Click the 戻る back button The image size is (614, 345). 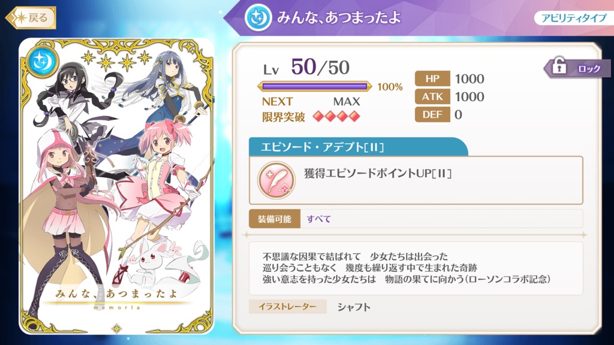(x=31, y=17)
